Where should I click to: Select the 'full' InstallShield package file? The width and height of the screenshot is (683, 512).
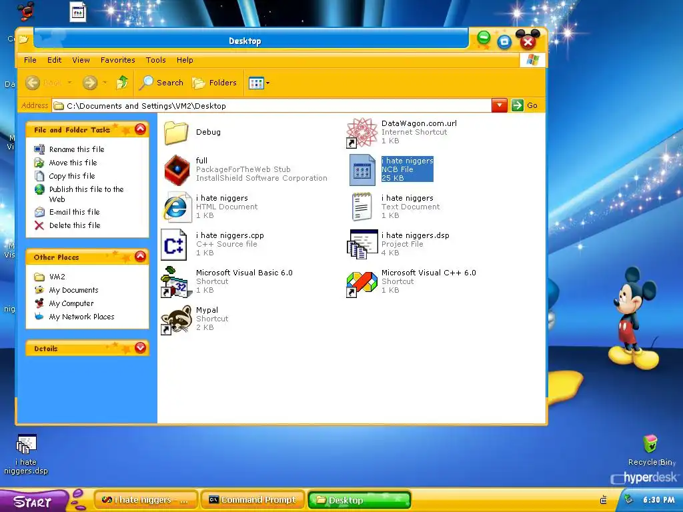coord(177,170)
